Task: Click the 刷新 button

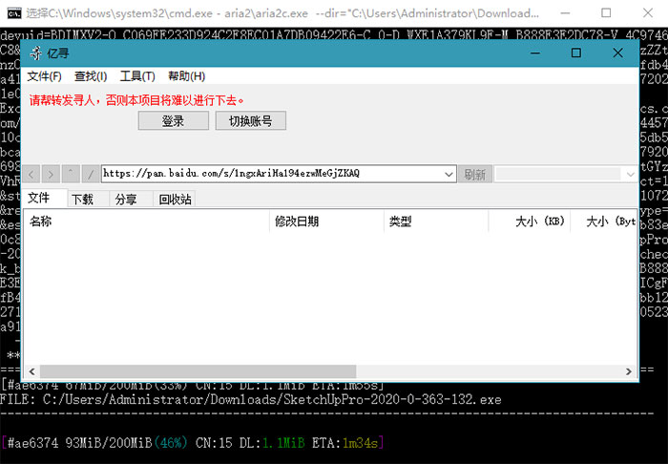Action: [x=475, y=174]
